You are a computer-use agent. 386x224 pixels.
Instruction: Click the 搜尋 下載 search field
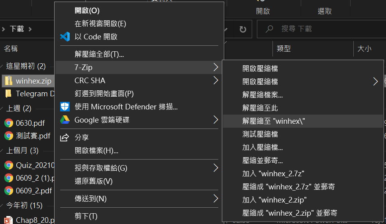pos(321,29)
